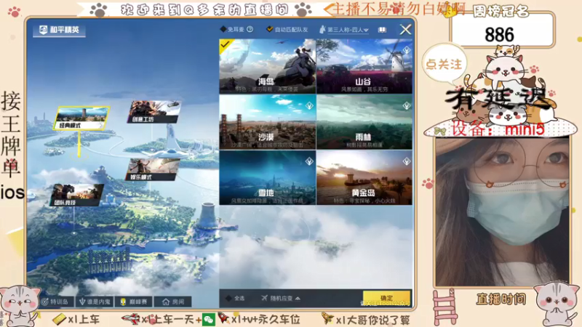
Task: Expand the 随机应变 options arrow
Action: click(x=298, y=299)
